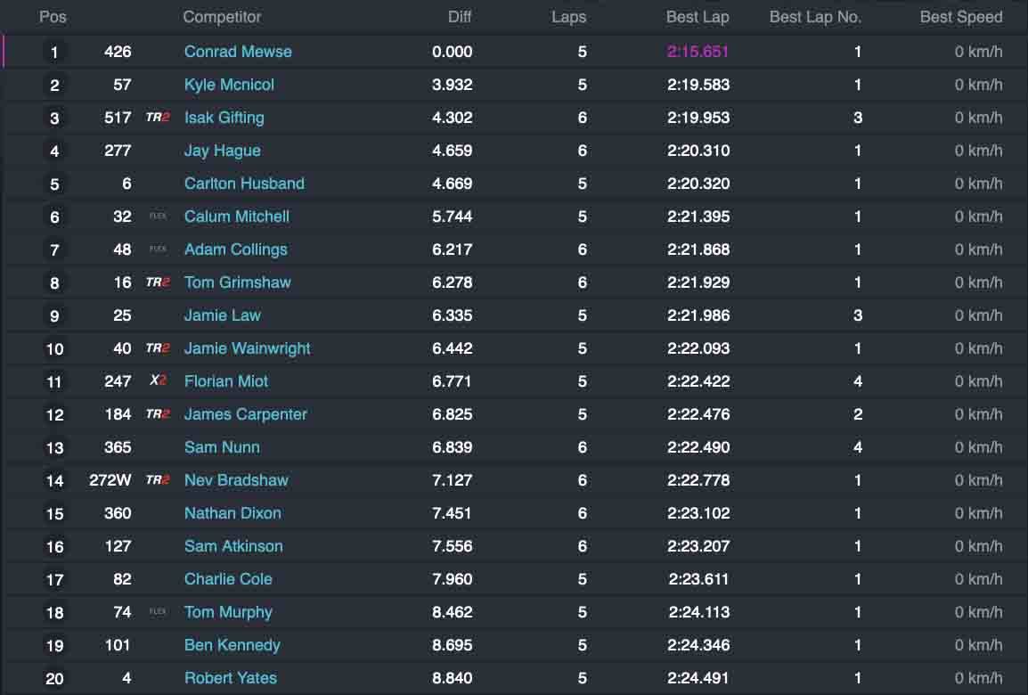This screenshot has height=695, width=1028.
Task: Click the TR2 icon beside Isak Gifting
Action: [158, 118]
